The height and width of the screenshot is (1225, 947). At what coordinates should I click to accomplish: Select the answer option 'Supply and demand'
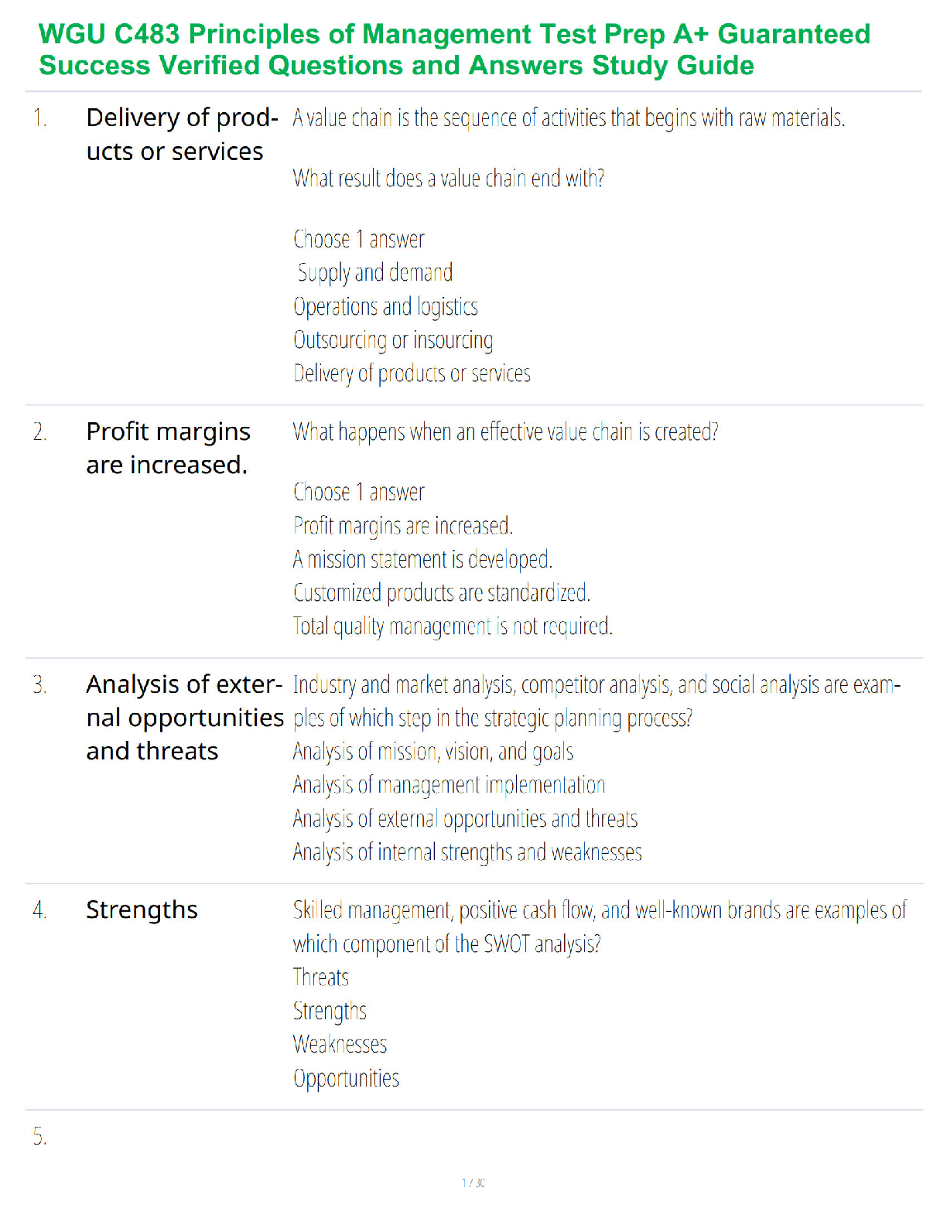pyautogui.click(x=375, y=272)
